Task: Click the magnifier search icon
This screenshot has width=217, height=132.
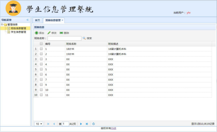Action: coord(84,38)
